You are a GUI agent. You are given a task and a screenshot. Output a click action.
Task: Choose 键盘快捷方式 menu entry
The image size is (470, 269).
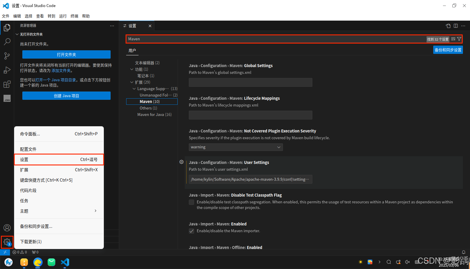pos(59,180)
